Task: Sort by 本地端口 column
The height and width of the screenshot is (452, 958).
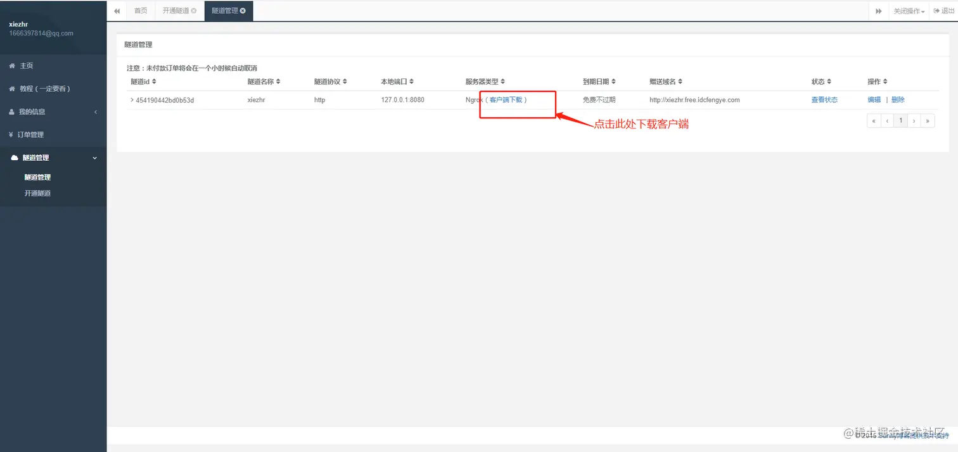Action: 397,82
